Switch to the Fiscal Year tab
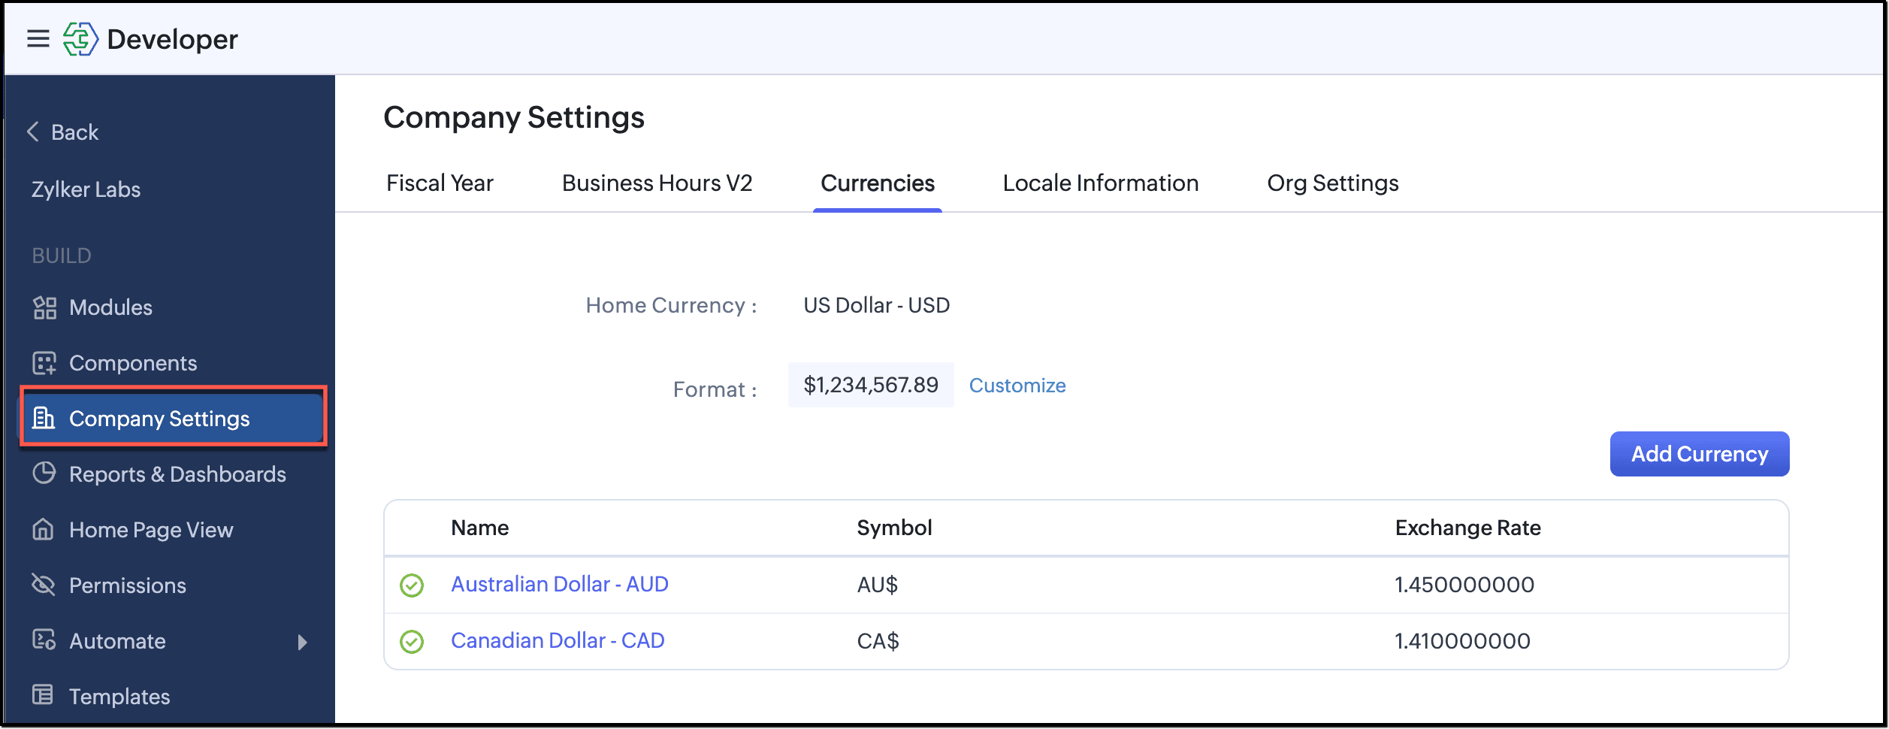This screenshot has height=729, width=1889. pos(440,183)
